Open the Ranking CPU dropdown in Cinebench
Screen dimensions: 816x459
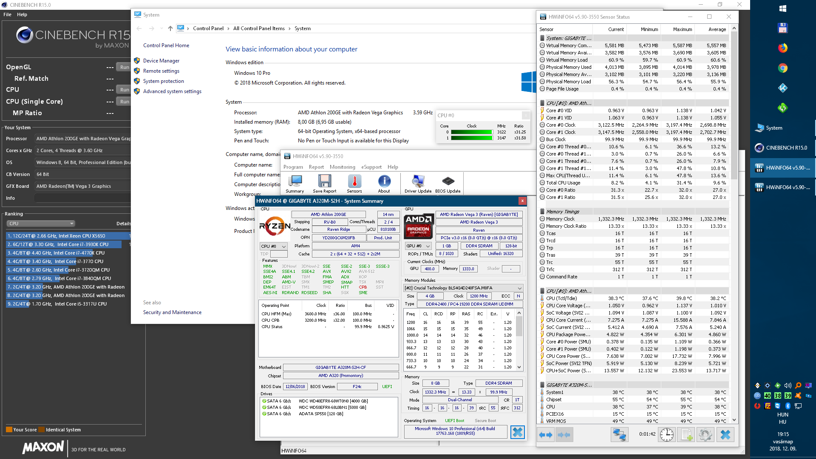click(41, 224)
